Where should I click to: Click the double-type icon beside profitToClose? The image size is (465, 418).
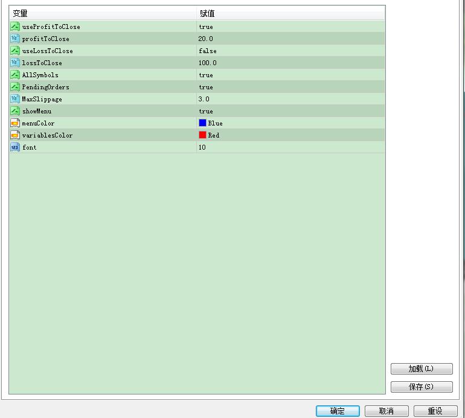(15, 39)
